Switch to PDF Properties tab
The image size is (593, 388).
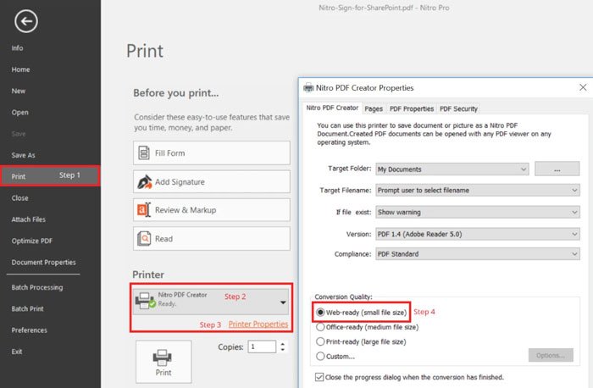[x=412, y=109]
